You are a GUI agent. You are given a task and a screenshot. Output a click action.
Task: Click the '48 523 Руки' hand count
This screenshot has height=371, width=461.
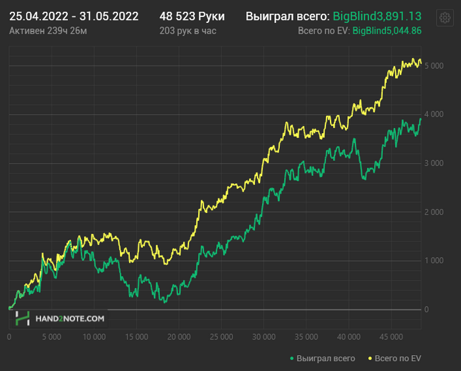pos(192,16)
